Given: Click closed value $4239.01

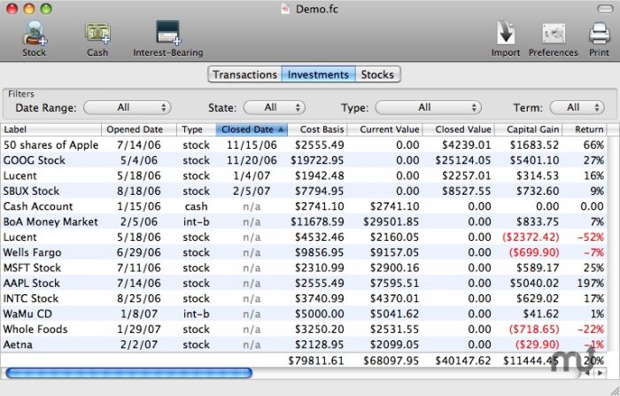Looking at the screenshot, I should [x=467, y=144].
